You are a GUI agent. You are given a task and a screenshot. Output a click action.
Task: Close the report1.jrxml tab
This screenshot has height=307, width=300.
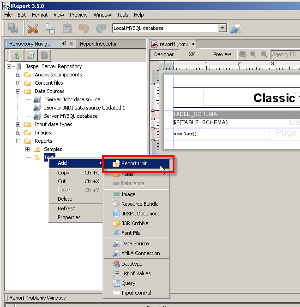click(193, 44)
